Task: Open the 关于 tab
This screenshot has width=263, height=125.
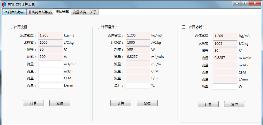Action: point(93,12)
